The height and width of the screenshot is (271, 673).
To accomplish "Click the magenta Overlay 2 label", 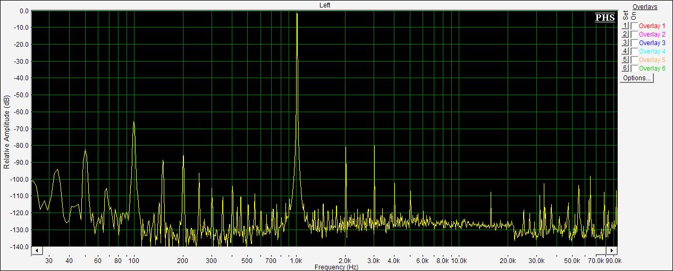I will click(652, 35).
